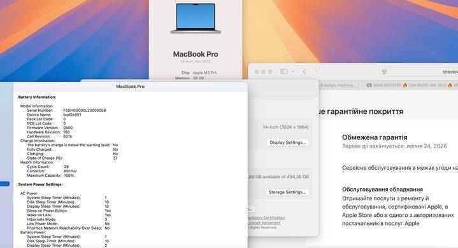Click the Обмежена гарантія heading in Safari
The width and height of the screenshot is (458, 248).
(x=375, y=137)
